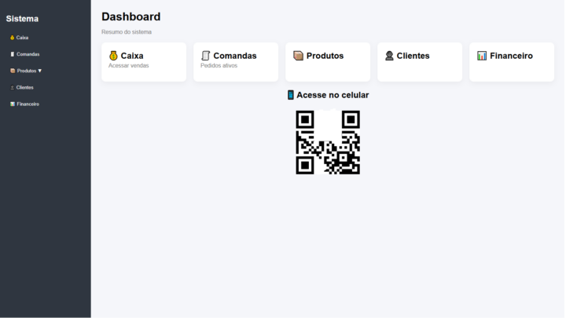Click the package icon on Produtos card

(x=298, y=56)
